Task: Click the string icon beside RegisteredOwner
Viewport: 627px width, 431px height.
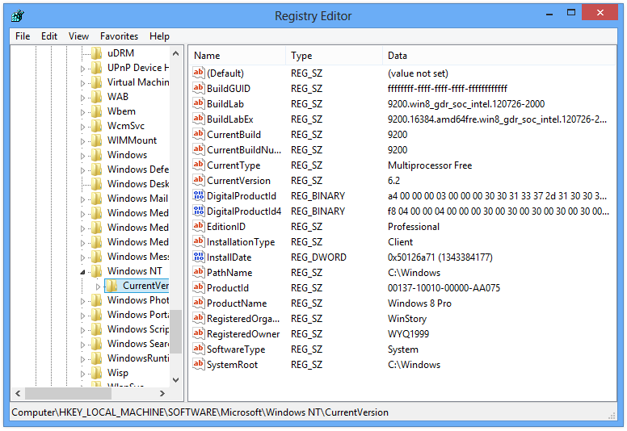Action: (198, 333)
